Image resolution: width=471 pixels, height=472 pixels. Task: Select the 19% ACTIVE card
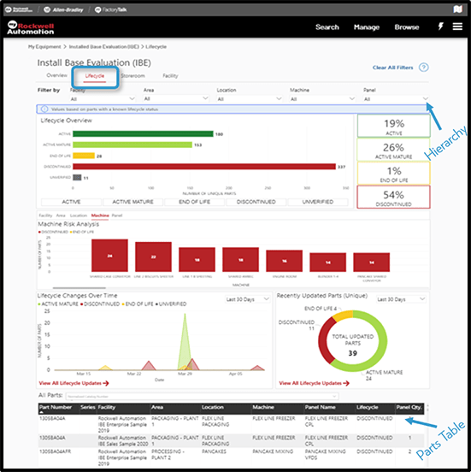[x=394, y=127]
